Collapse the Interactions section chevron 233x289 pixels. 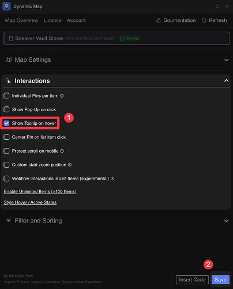coord(227,80)
